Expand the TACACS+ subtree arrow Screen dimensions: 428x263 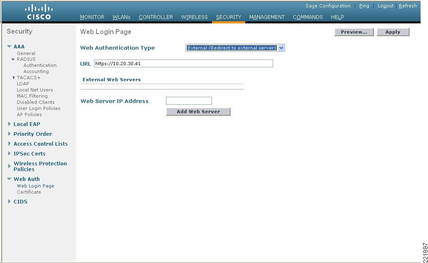14,78
